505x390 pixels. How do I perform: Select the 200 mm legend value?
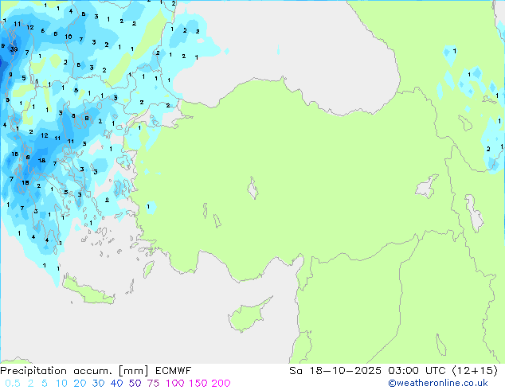click(x=221, y=384)
